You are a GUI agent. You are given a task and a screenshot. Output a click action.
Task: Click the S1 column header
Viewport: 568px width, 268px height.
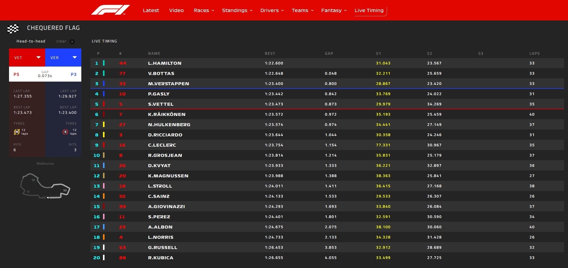(x=379, y=54)
